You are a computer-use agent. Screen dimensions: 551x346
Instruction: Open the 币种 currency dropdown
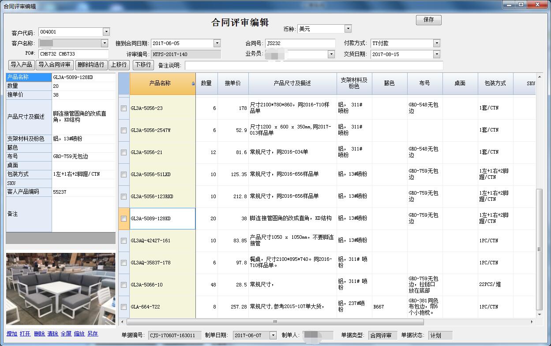click(x=348, y=29)
